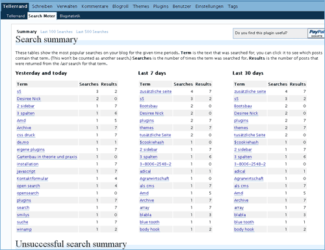
Task: Open 'zusätzliche seite' in Last 30 days table
Action: (250, 92)
